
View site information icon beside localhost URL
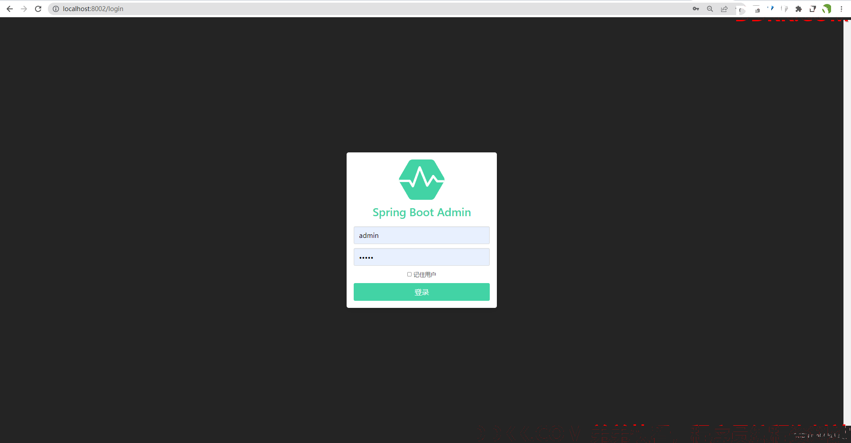[x=56, y=9]
